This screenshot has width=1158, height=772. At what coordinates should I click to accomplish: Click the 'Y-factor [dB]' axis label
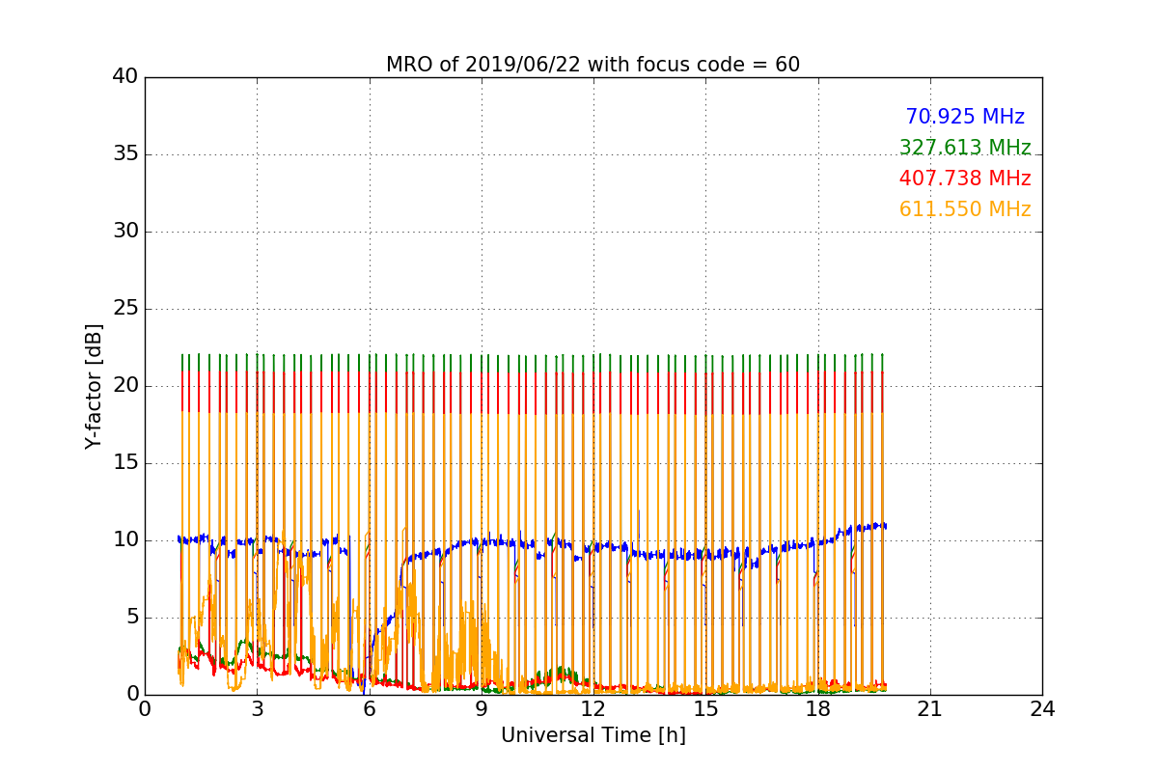[94, 386]
